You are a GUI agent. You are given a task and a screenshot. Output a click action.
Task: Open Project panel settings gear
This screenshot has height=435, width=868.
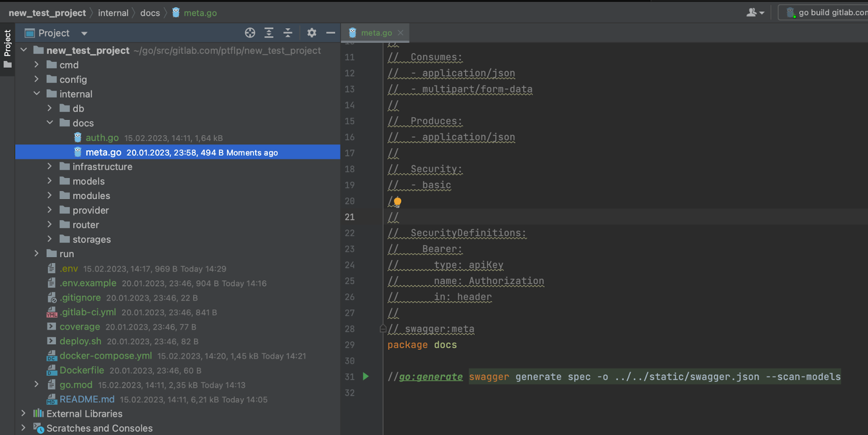(x=311, y=33)
